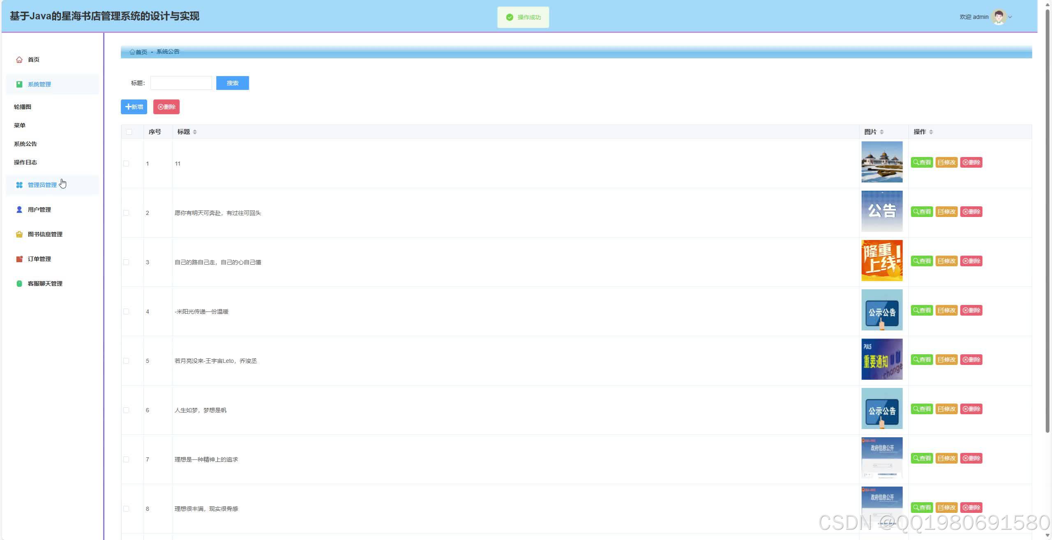
Task: Click the home icon in sidebar
Action: tap(19, 60)
